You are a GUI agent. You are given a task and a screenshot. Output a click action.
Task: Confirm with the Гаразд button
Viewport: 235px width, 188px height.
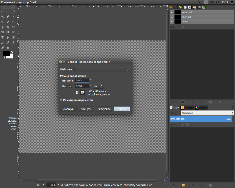[122, 109]
